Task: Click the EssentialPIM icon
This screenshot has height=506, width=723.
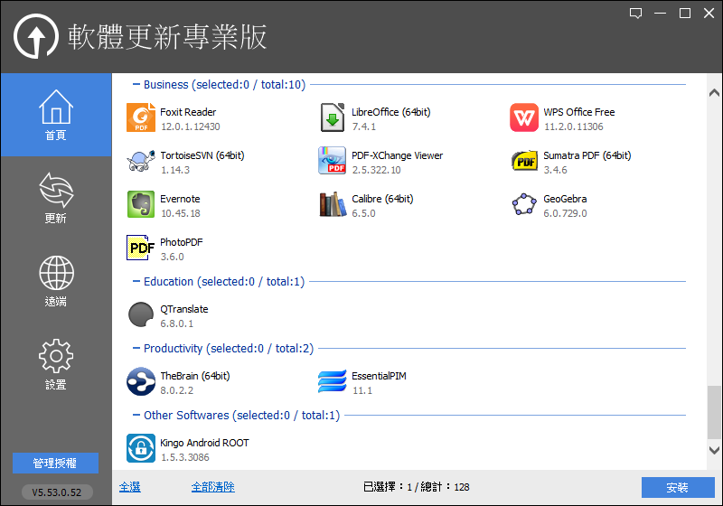Action: 332,381
